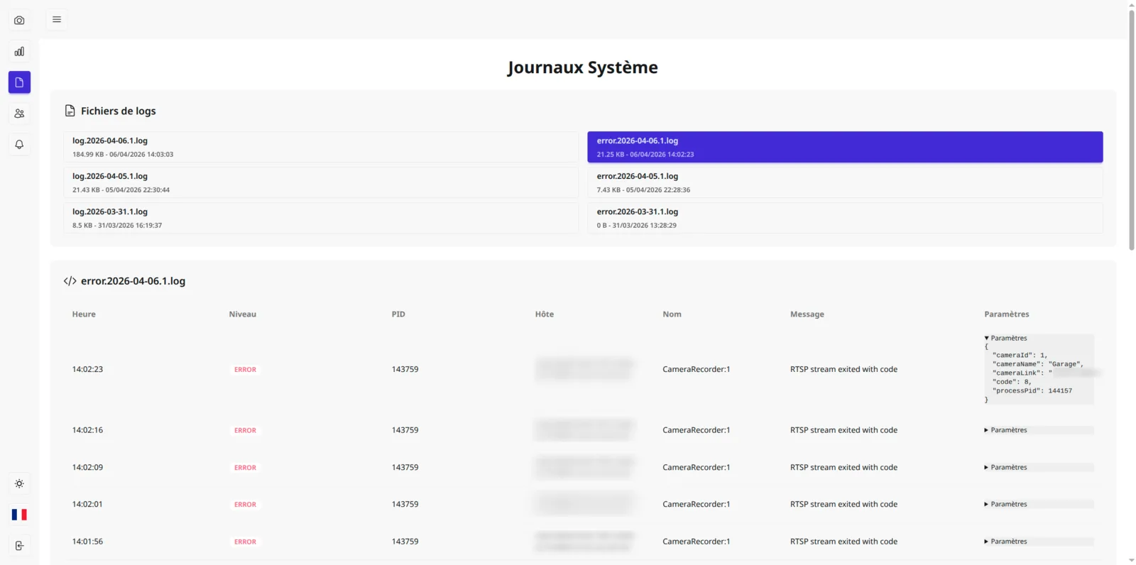
Task: Click cameraName Garage in expanded parameters
Action: pos(1037,364)
